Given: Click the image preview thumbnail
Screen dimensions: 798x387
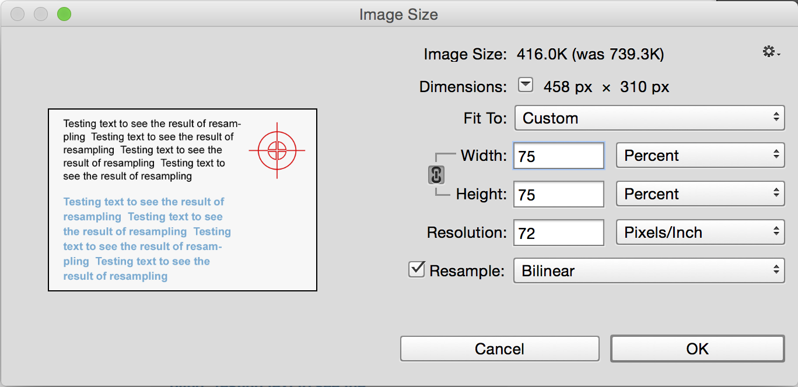Looking at the screenshot, I should (x=183, y=200).
